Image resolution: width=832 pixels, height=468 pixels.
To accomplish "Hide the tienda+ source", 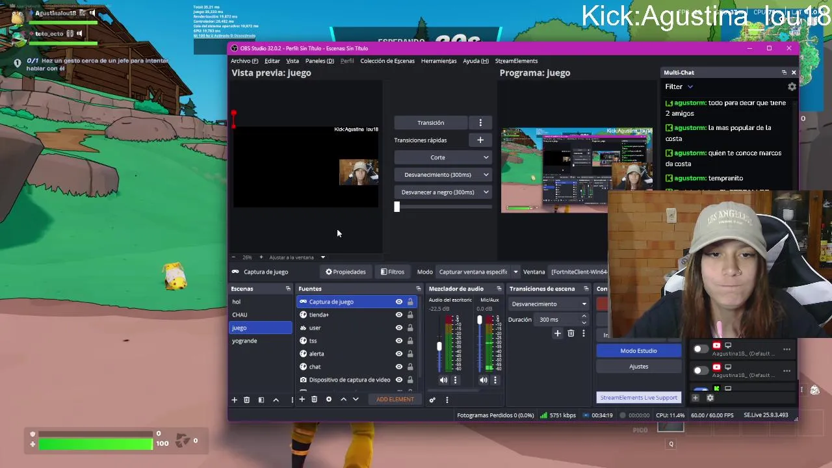I will [399, 315].
